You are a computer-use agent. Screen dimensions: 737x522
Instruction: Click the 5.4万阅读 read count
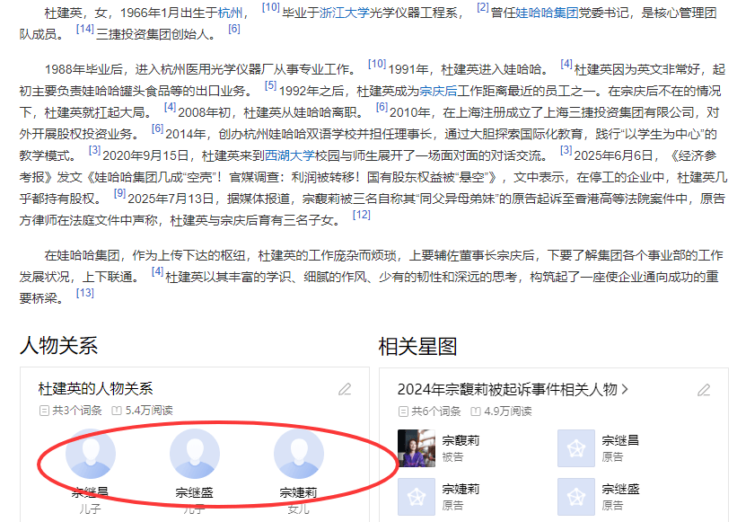click(143, 411)
